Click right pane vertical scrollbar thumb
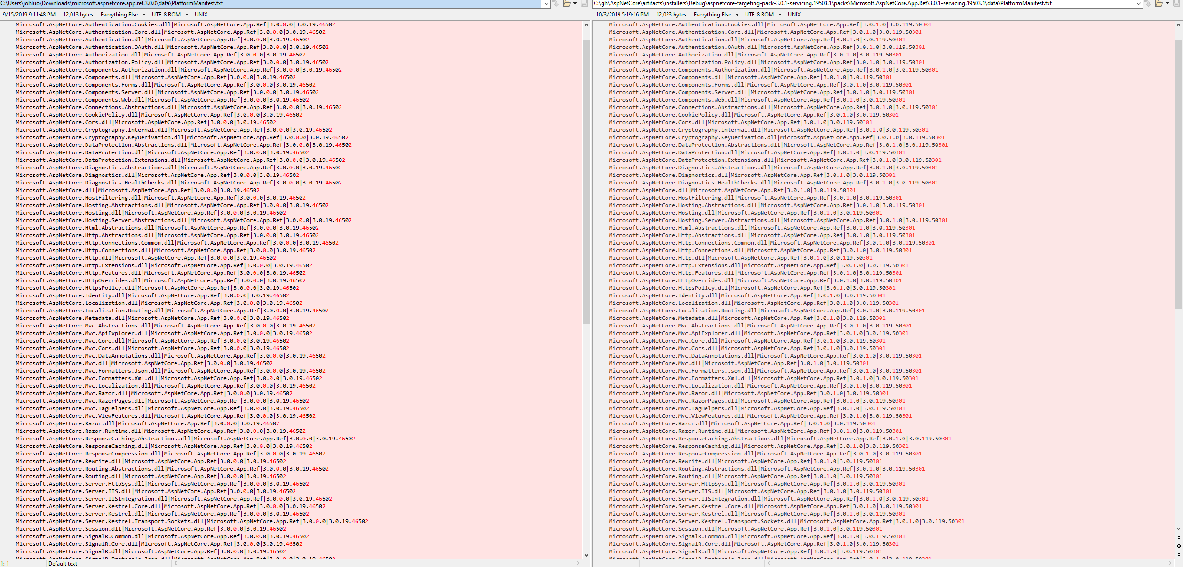 pyautogui.click(x=1179, y=174)
